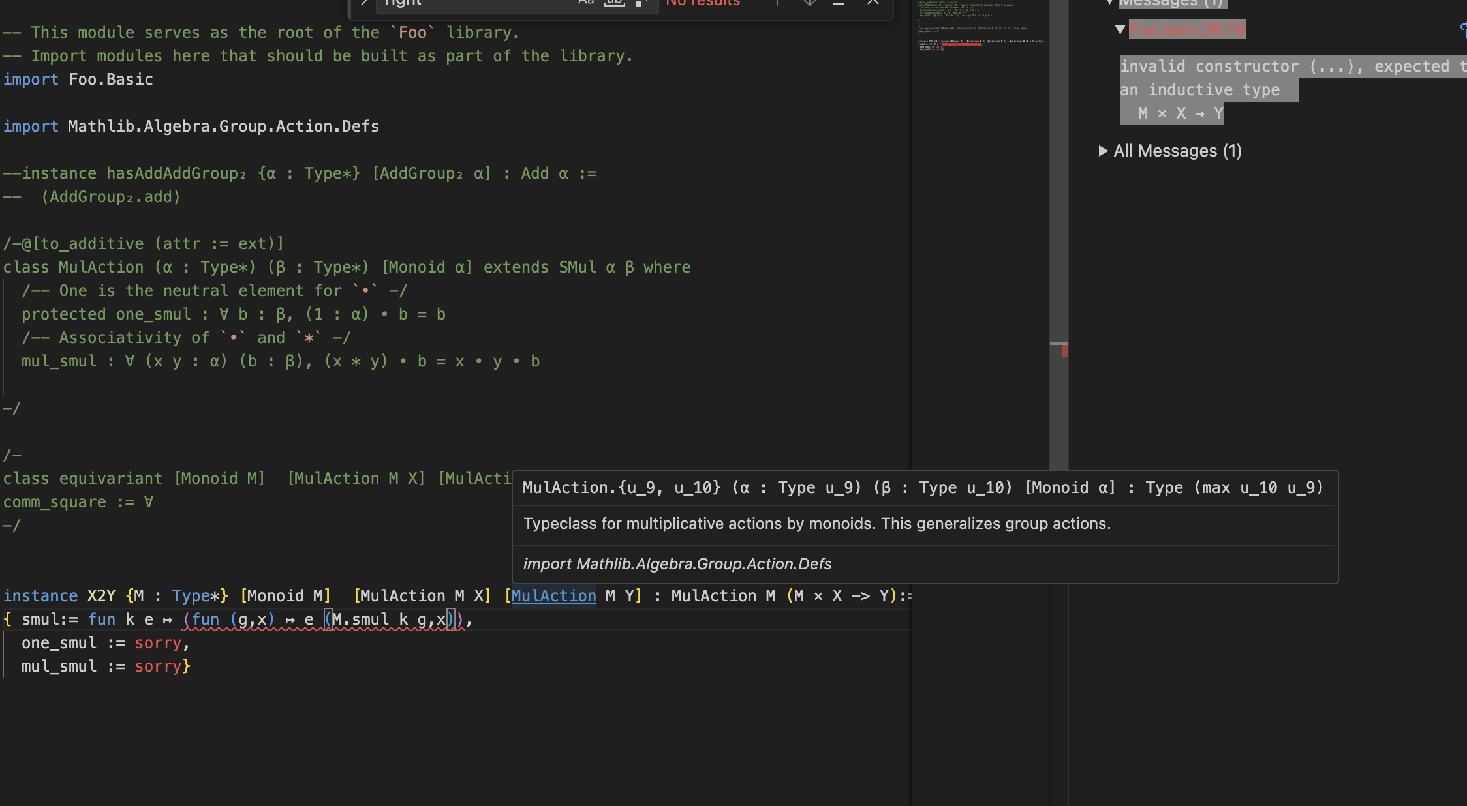Screen dimensions: 1467x806
Task: Click the "--instance hasAddAddGroup₂" comment line
Action: [x=300, y=173]
